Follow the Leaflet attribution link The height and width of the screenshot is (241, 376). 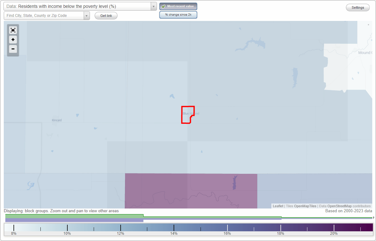(x=278, y=206)
